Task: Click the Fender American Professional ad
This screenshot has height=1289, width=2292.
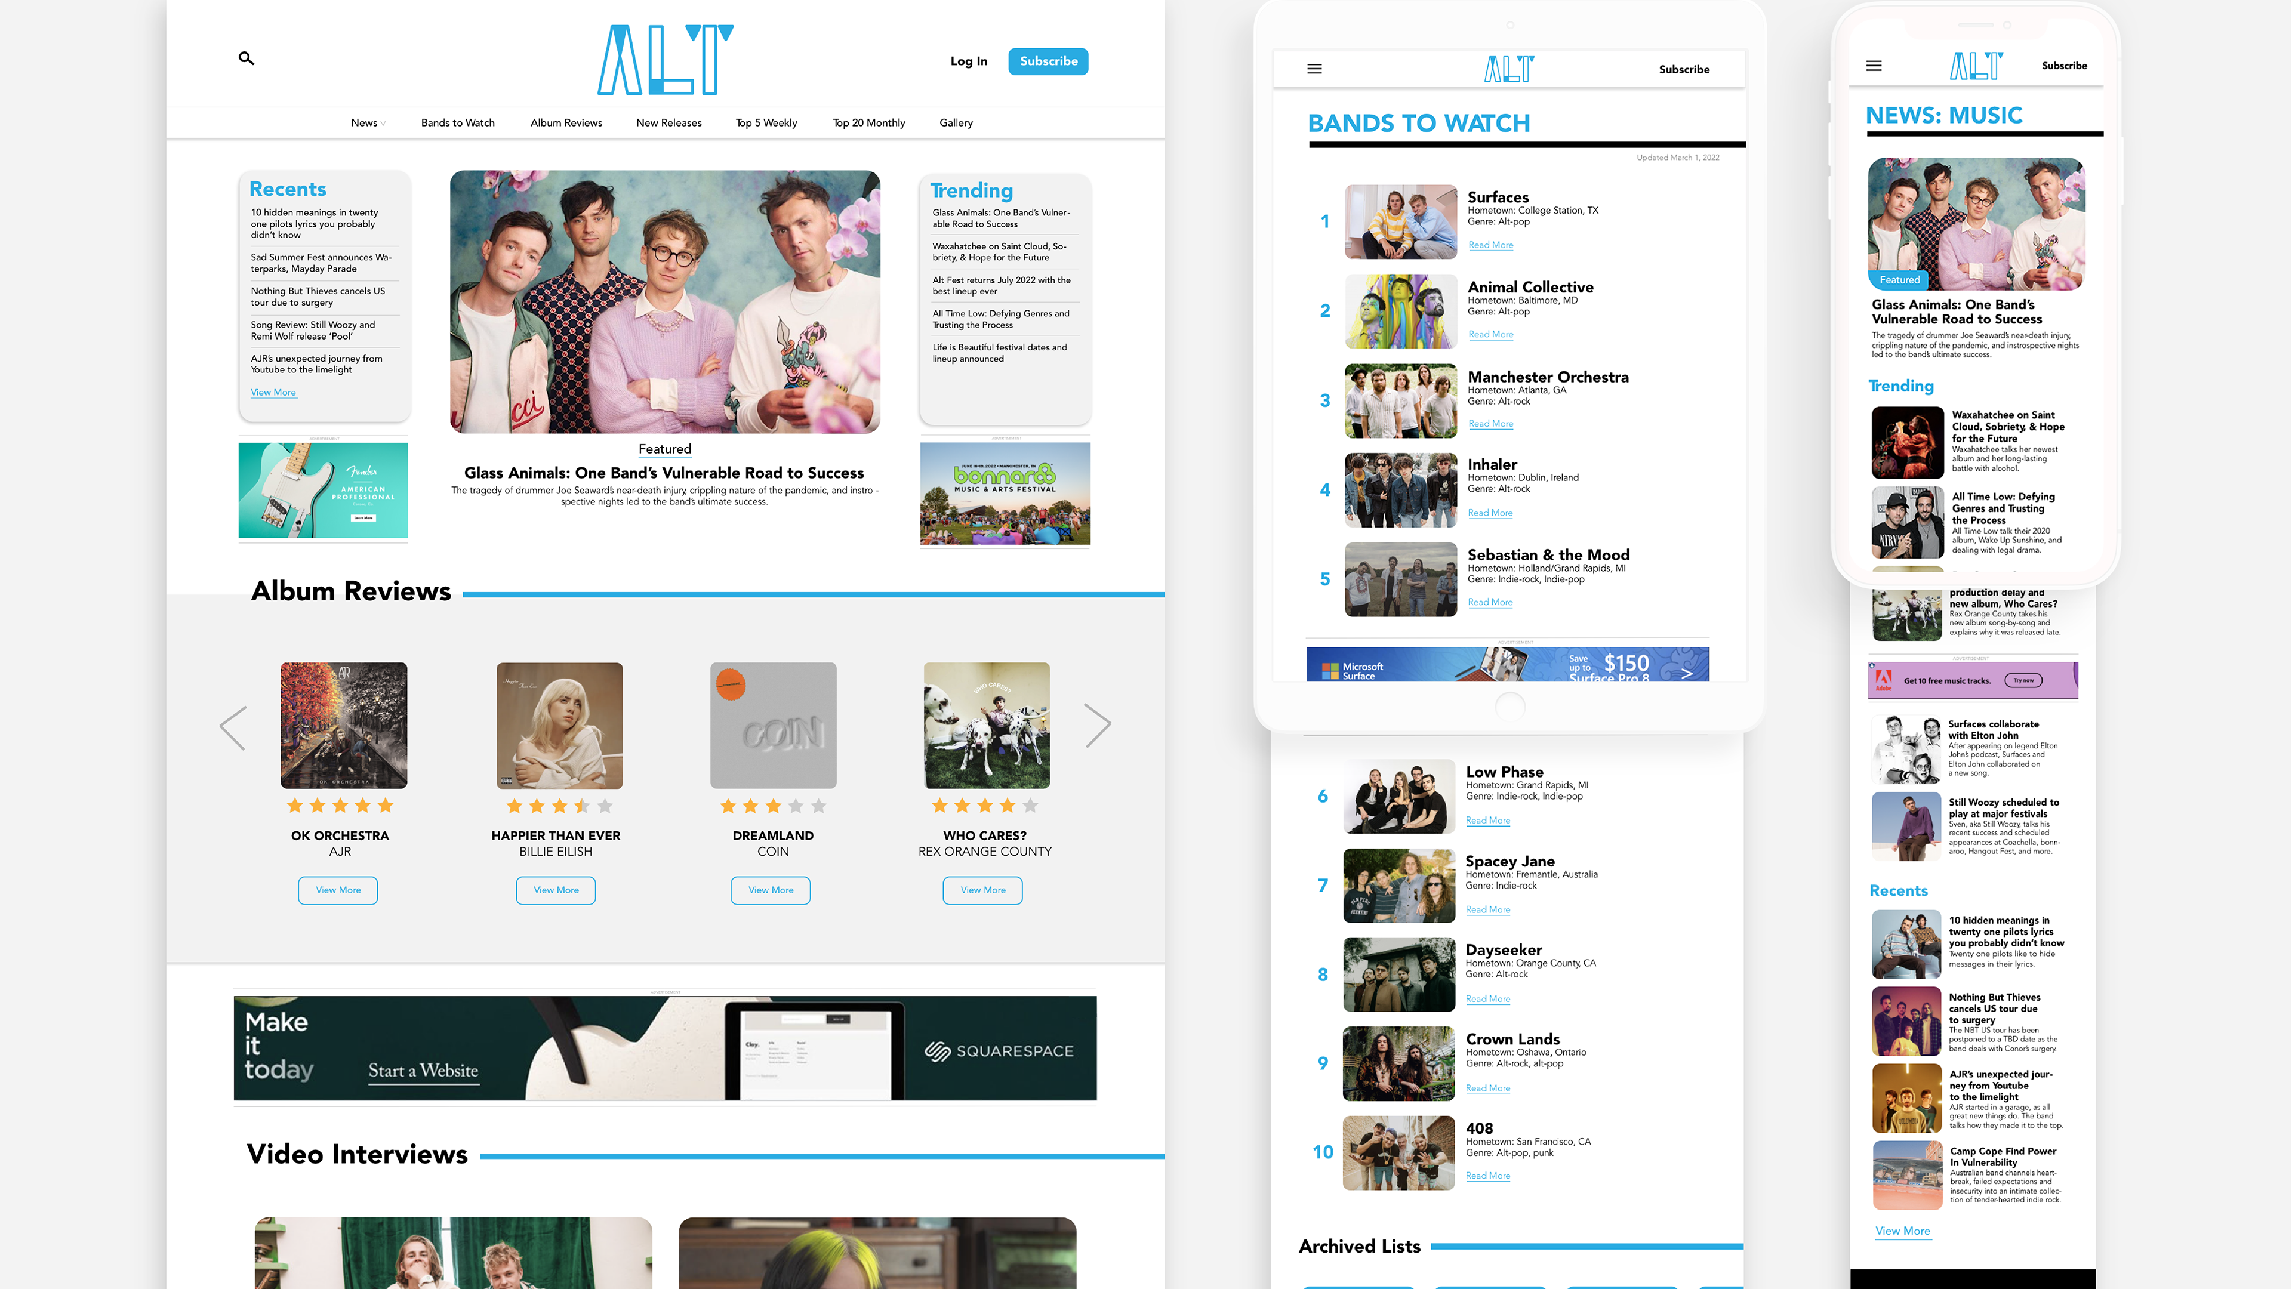Action: (x=323, y=490)
